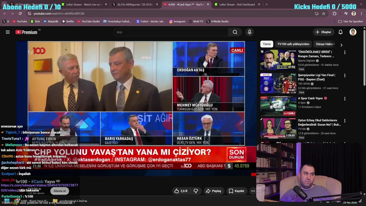Open the YouTube guide hamburger menu

pyautogui.click(x=8, y=32)
